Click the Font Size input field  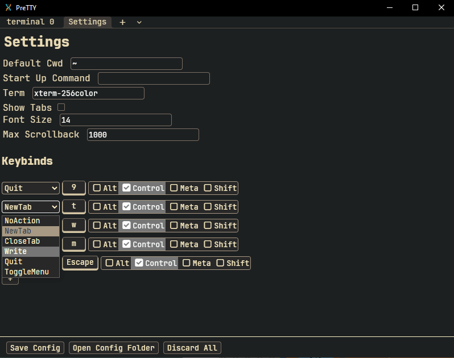click(x=115, y=120)
